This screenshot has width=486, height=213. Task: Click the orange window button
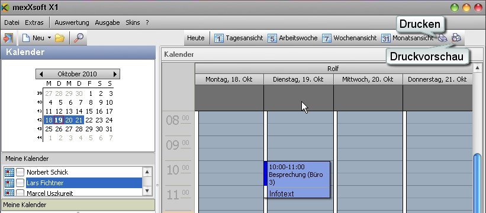[466, 8]
